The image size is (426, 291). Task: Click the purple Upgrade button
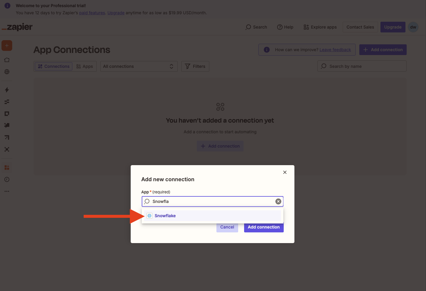(x=393, y=27)
